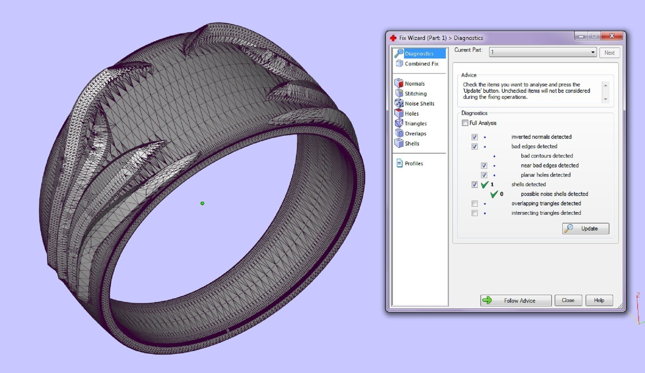Open the Shells page
Screen dimensions: 645x373
pos(412,143)
